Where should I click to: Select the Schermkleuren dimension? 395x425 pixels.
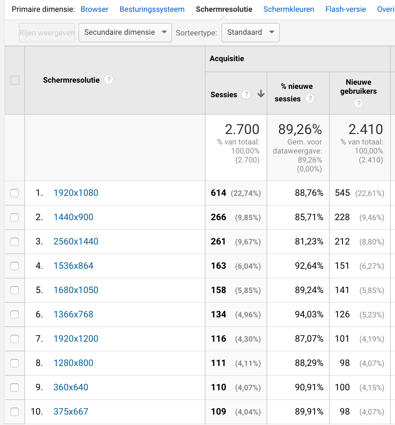288,9
